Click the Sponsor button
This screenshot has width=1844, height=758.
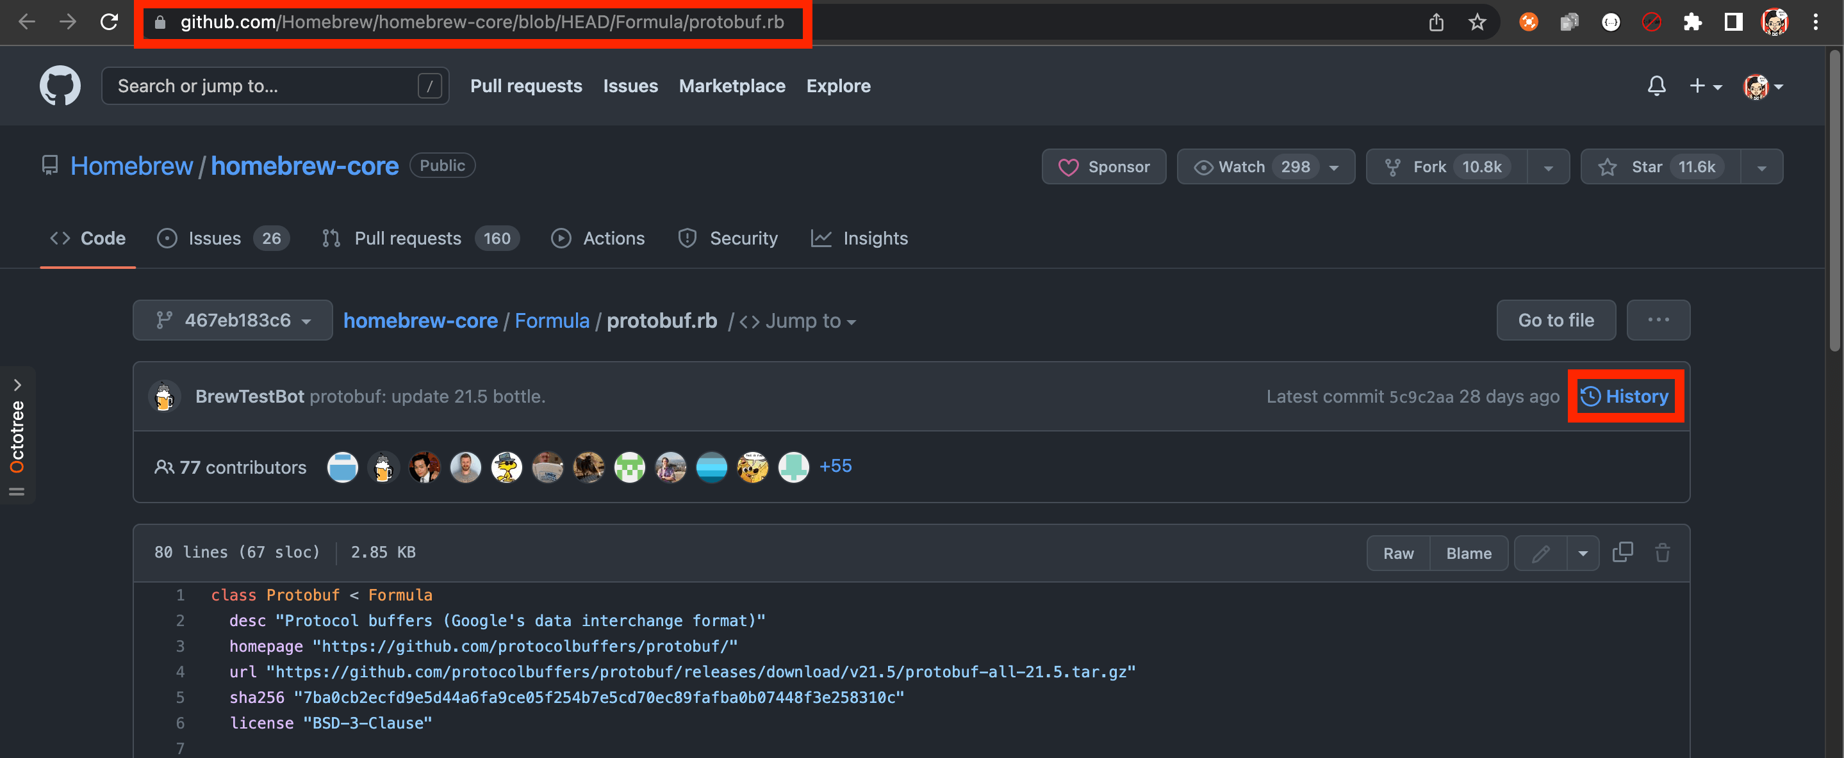pyautogui.click(x=1103, y=166)
